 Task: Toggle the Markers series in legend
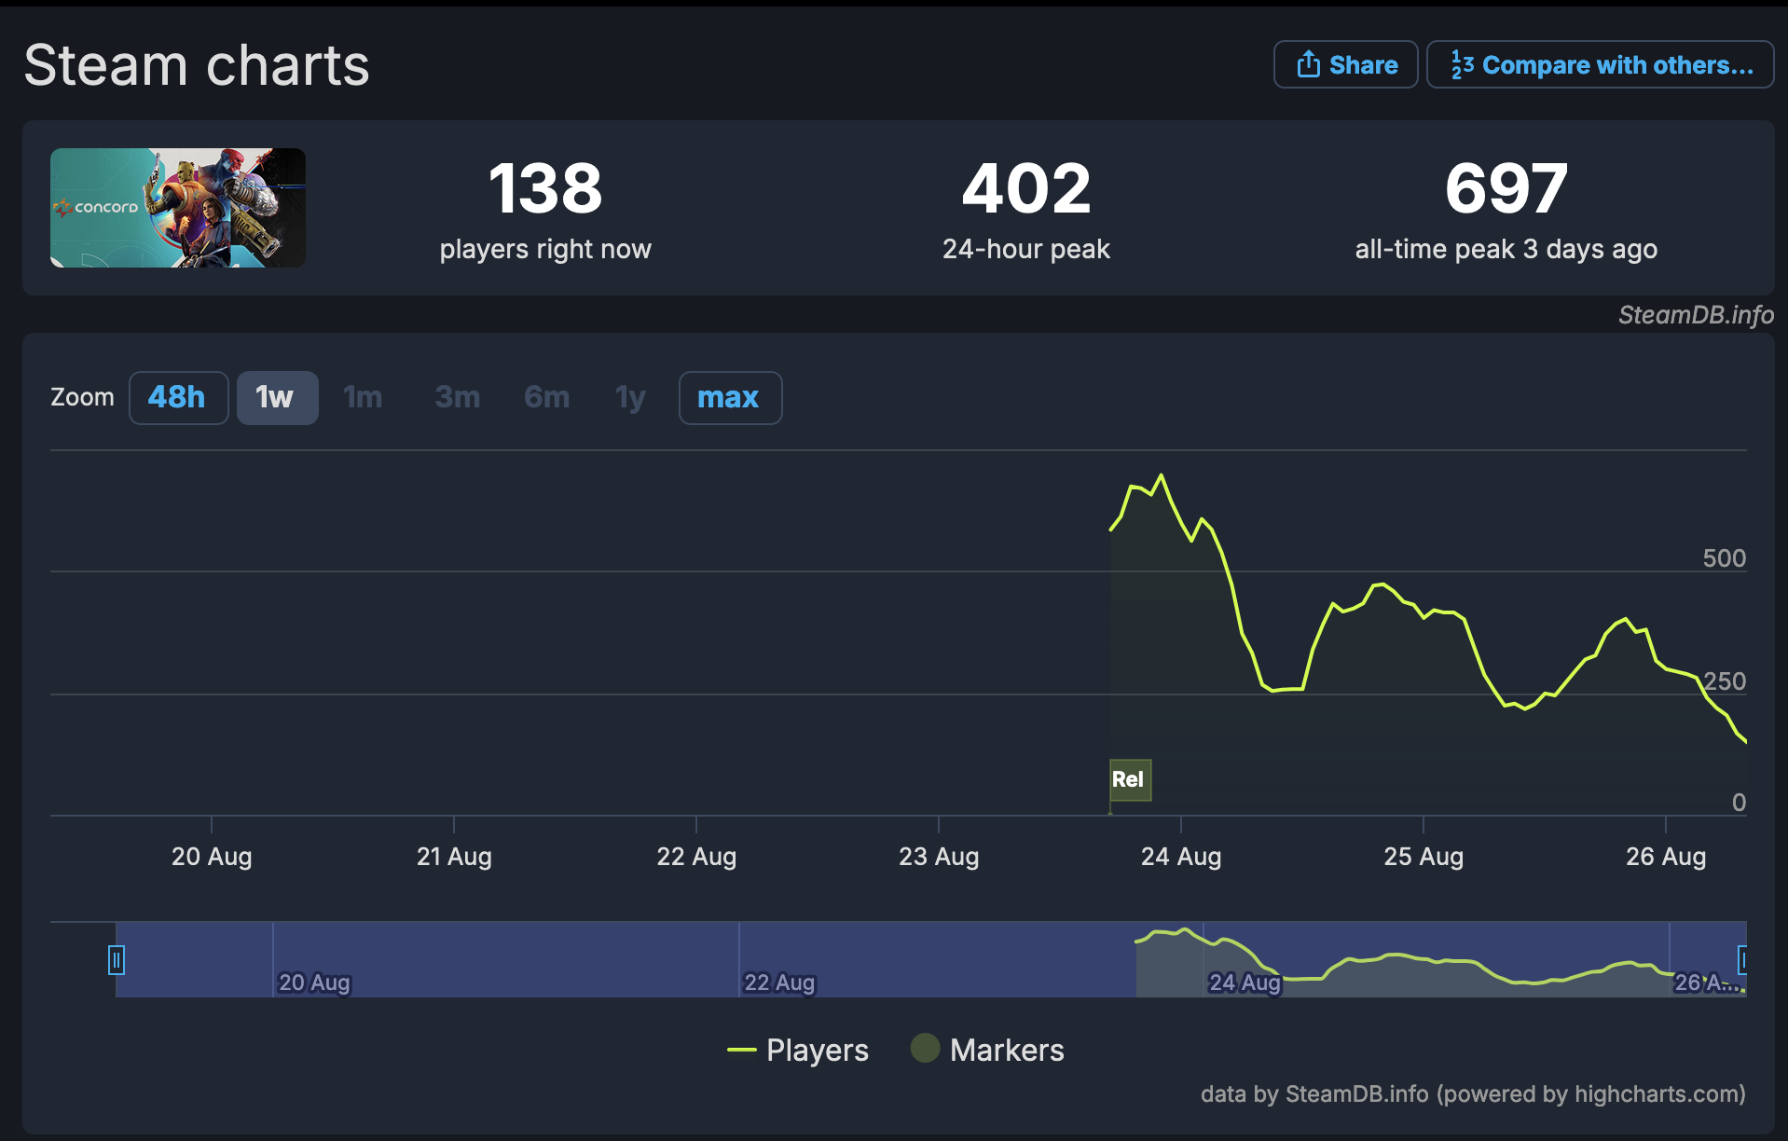pyautogui.click(x=1006, y=1051)
